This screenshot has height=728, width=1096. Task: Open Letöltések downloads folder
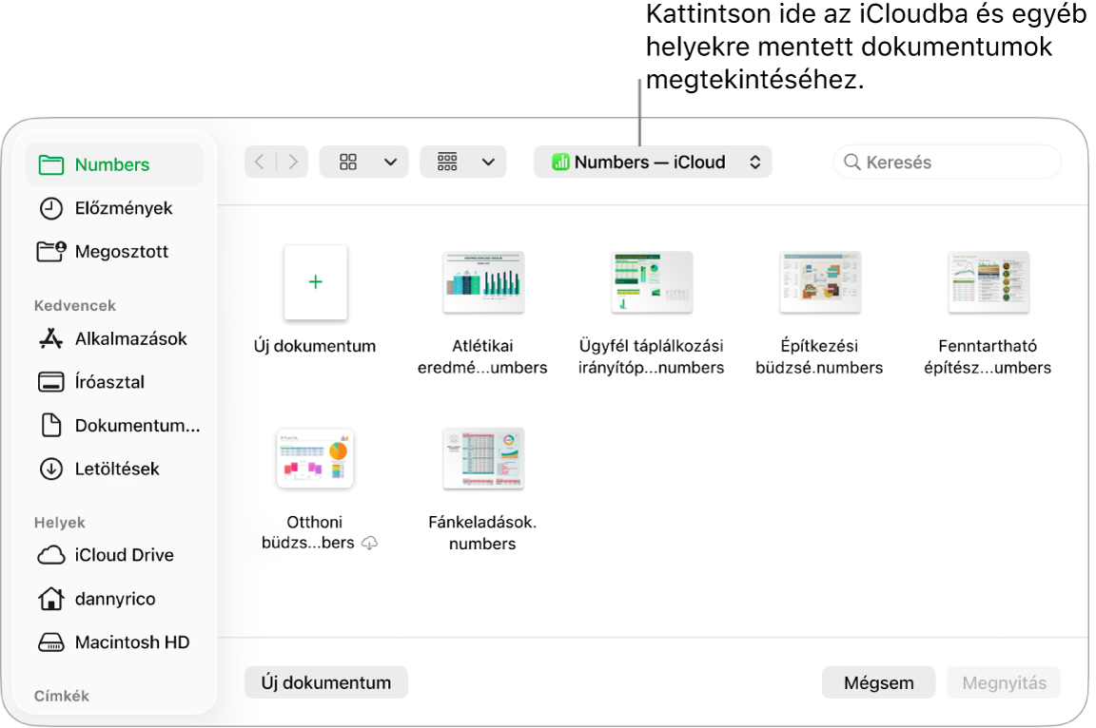click(114, 469)
